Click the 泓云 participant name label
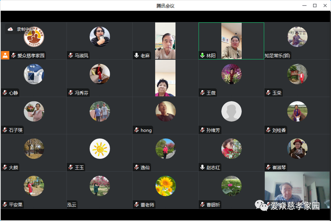 [x=72, y=205]
